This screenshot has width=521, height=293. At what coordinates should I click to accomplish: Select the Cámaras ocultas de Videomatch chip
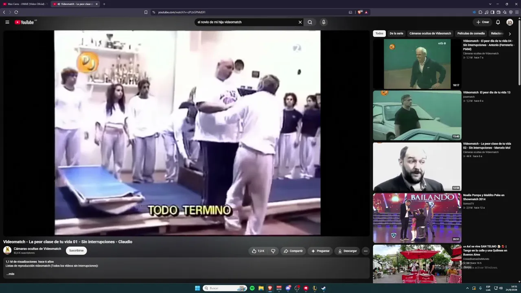pos(430,33)
